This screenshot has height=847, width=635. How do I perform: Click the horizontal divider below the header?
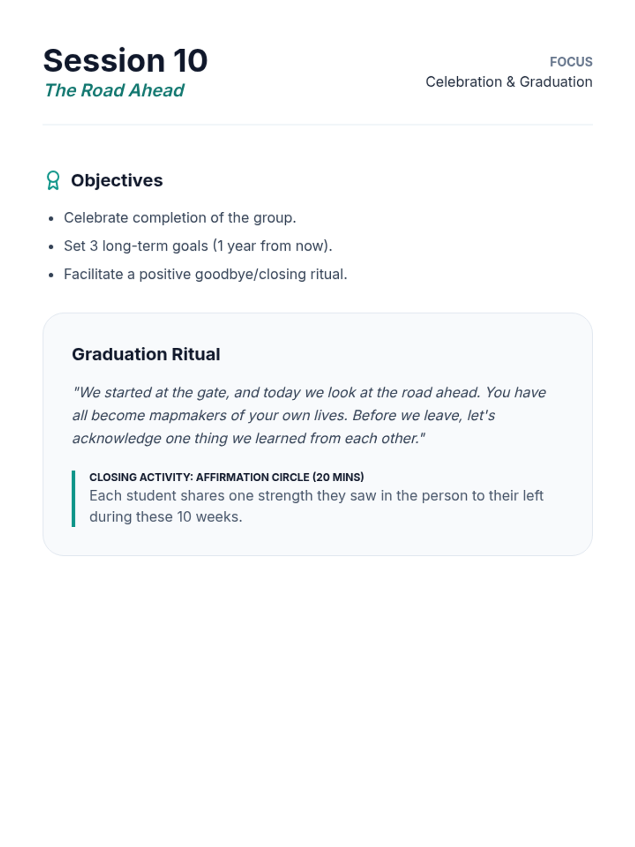[317, 125]
